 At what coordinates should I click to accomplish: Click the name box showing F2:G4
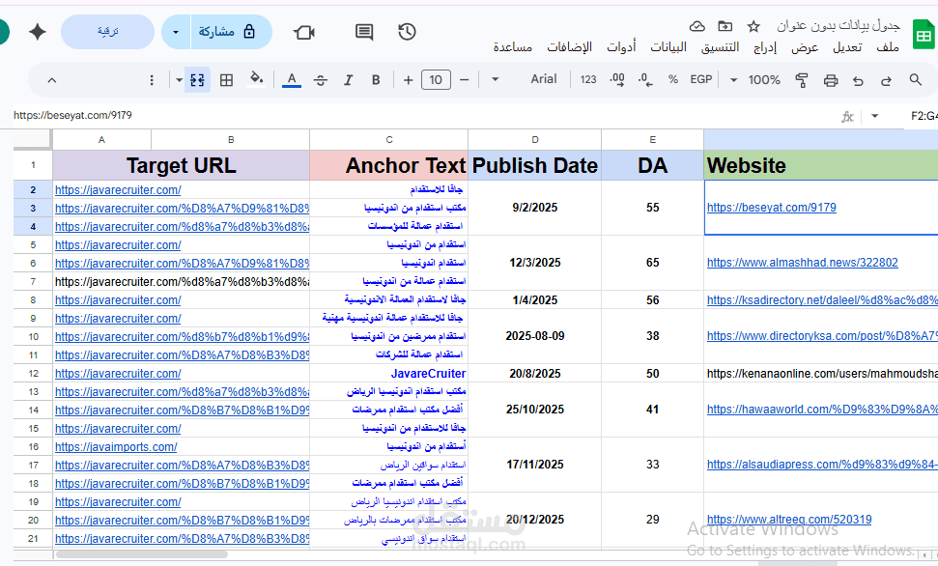(x=924, y=116)
